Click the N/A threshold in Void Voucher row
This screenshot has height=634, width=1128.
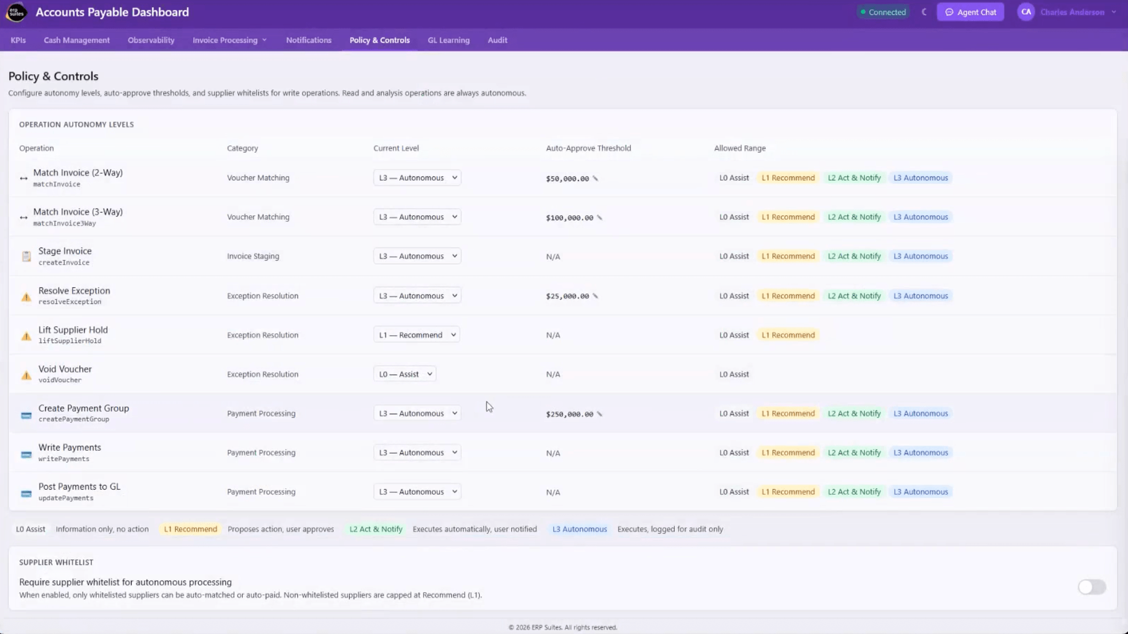[553, 374]
